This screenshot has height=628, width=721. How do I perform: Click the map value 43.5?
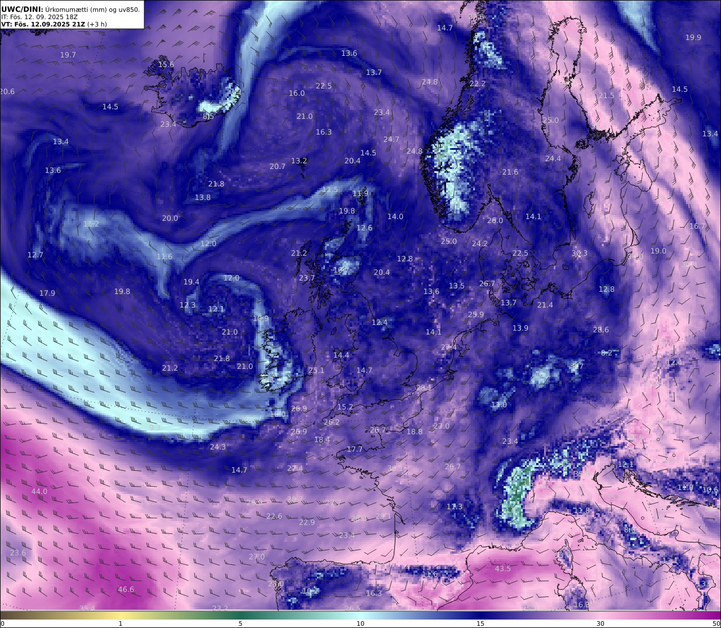(503, 569)
